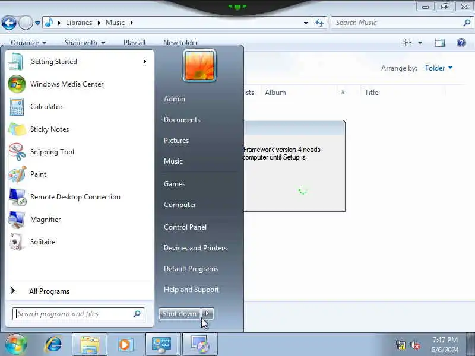475x356 pixels.
Task: Launch Internet Explorer from taskbar
Action: click(53, 345)
